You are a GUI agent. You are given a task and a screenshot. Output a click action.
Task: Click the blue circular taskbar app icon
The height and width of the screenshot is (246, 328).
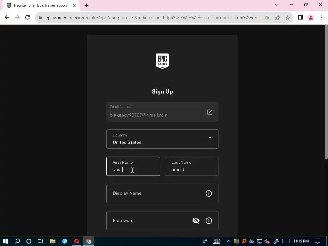[65, 241]
